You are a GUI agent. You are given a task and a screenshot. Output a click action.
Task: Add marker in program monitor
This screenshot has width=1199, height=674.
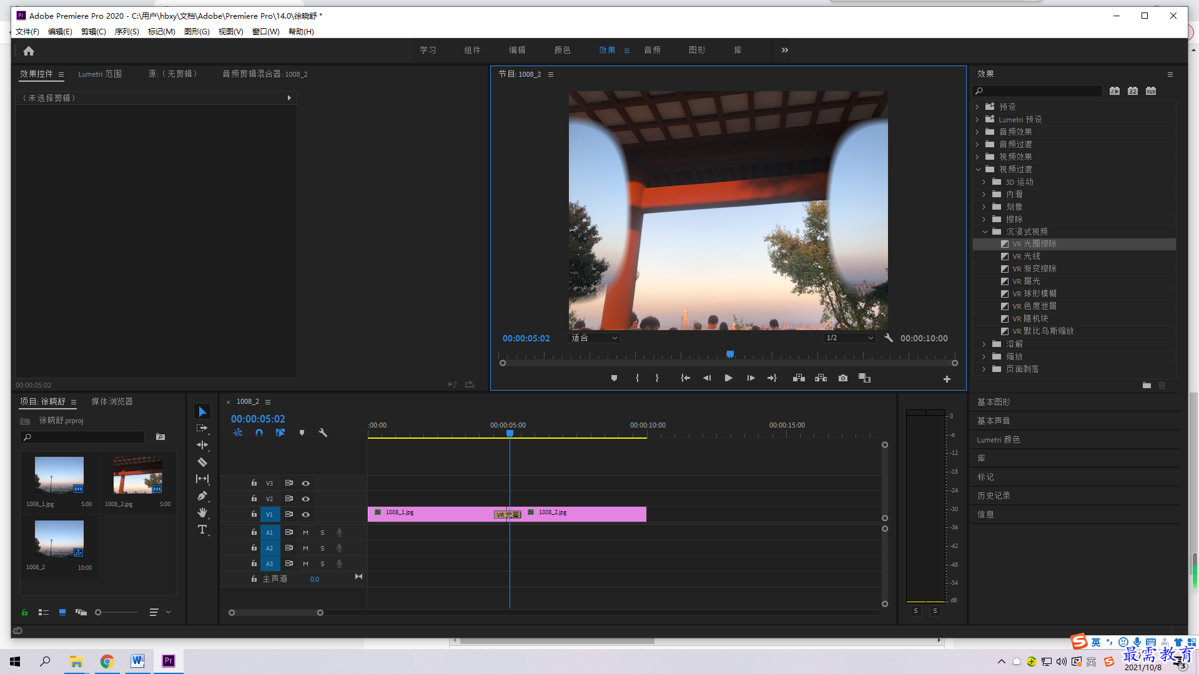614,378
